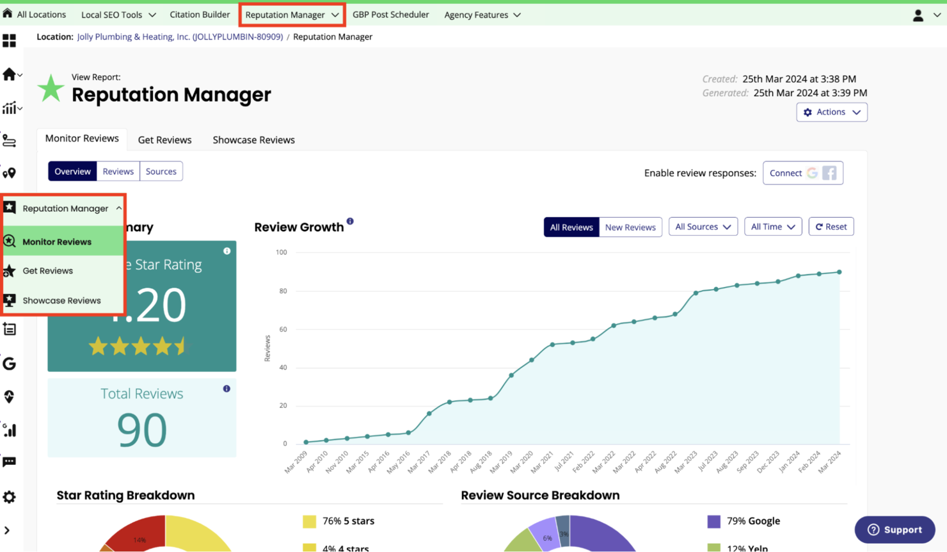Click the yellow 5 stars legend swatch
Viewport: 947px width, 552px height.
click(x=309, y=521)
